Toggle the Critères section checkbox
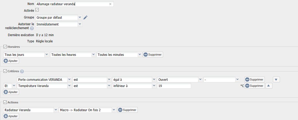The height and width of the screenshot is (120, 298). click(5, 71)
